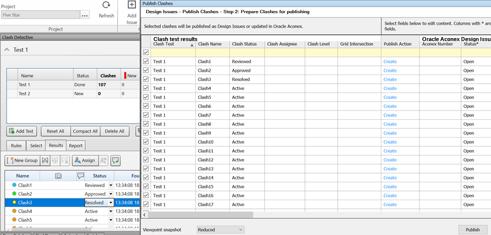Click the yellow status dot next to Clash3
The height and width of the screenshot is (235, 491).
click(x=14, y=202)
